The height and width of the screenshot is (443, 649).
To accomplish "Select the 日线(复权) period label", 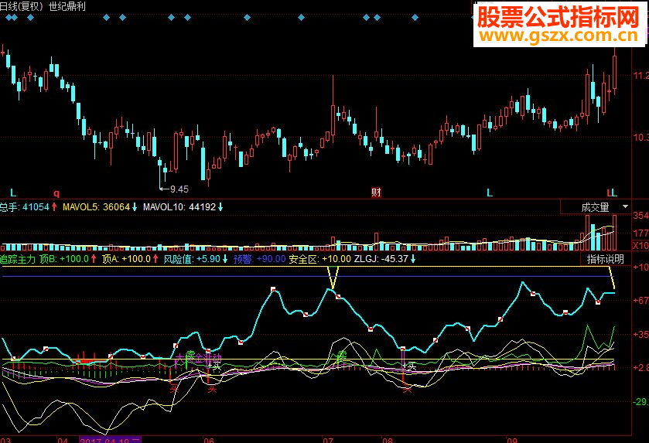I will (22, 7).
